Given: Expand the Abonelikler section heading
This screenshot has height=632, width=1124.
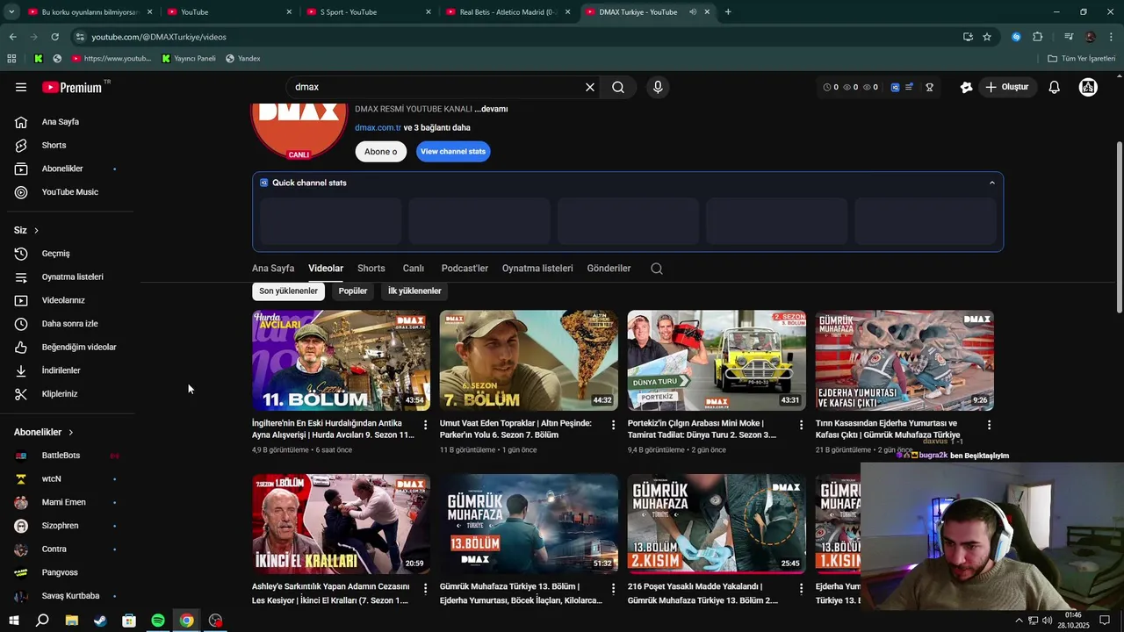Looking at the screenshot, I should [x=44, y=432].
